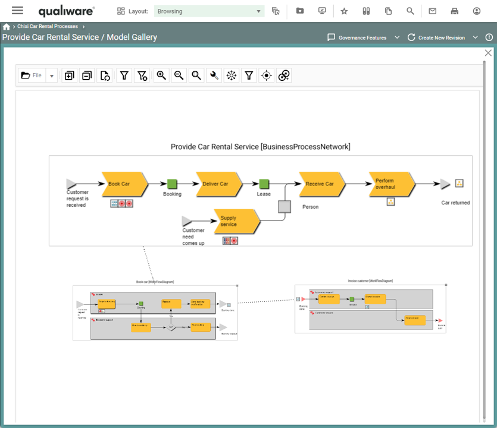Click the layout grid icon
The height and width of the screenshot is (428, 497).
coord(121,11)
